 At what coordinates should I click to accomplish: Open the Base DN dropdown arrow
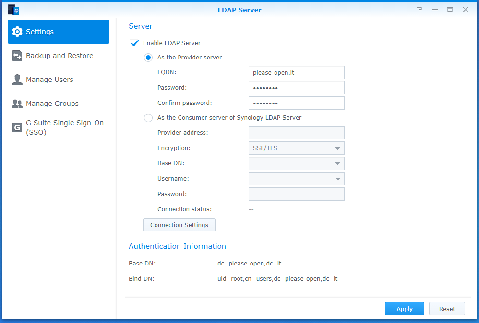pos(337,163)
